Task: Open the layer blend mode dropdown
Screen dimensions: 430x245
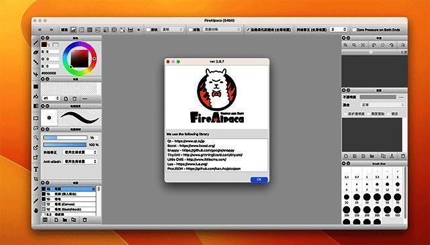Action: 382,105
